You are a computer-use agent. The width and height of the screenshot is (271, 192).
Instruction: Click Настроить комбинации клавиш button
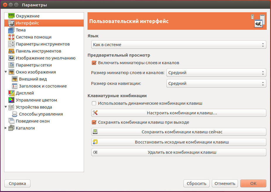(179, 113)
